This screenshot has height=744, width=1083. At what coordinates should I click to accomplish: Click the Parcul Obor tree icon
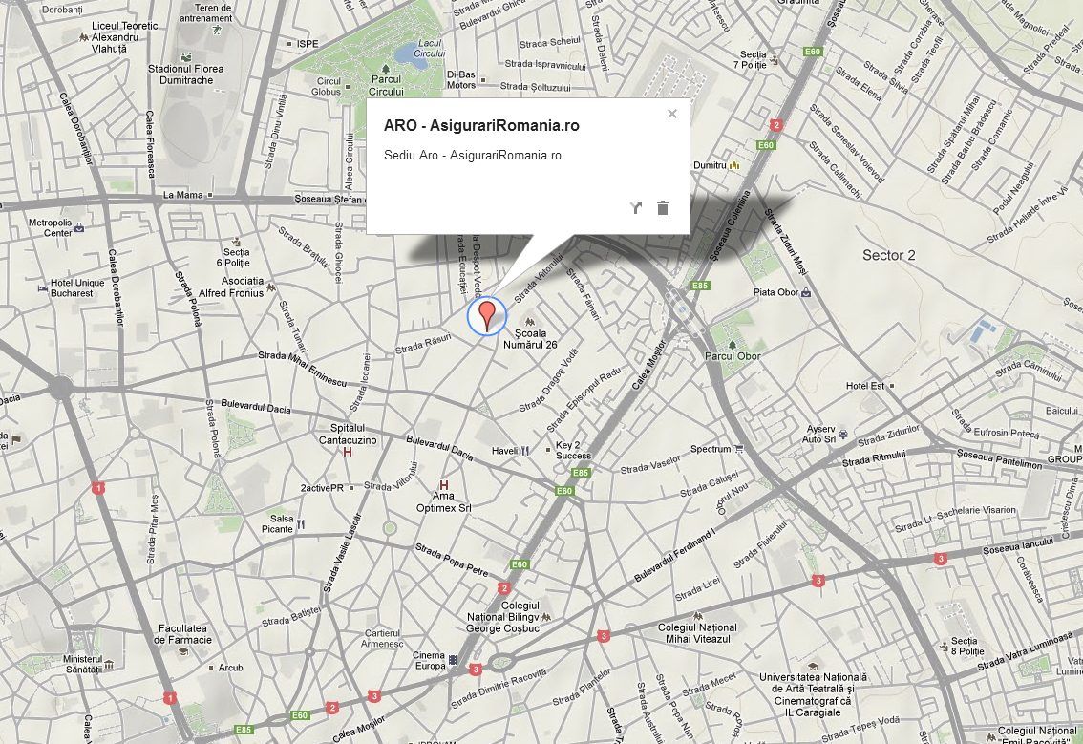733,344
